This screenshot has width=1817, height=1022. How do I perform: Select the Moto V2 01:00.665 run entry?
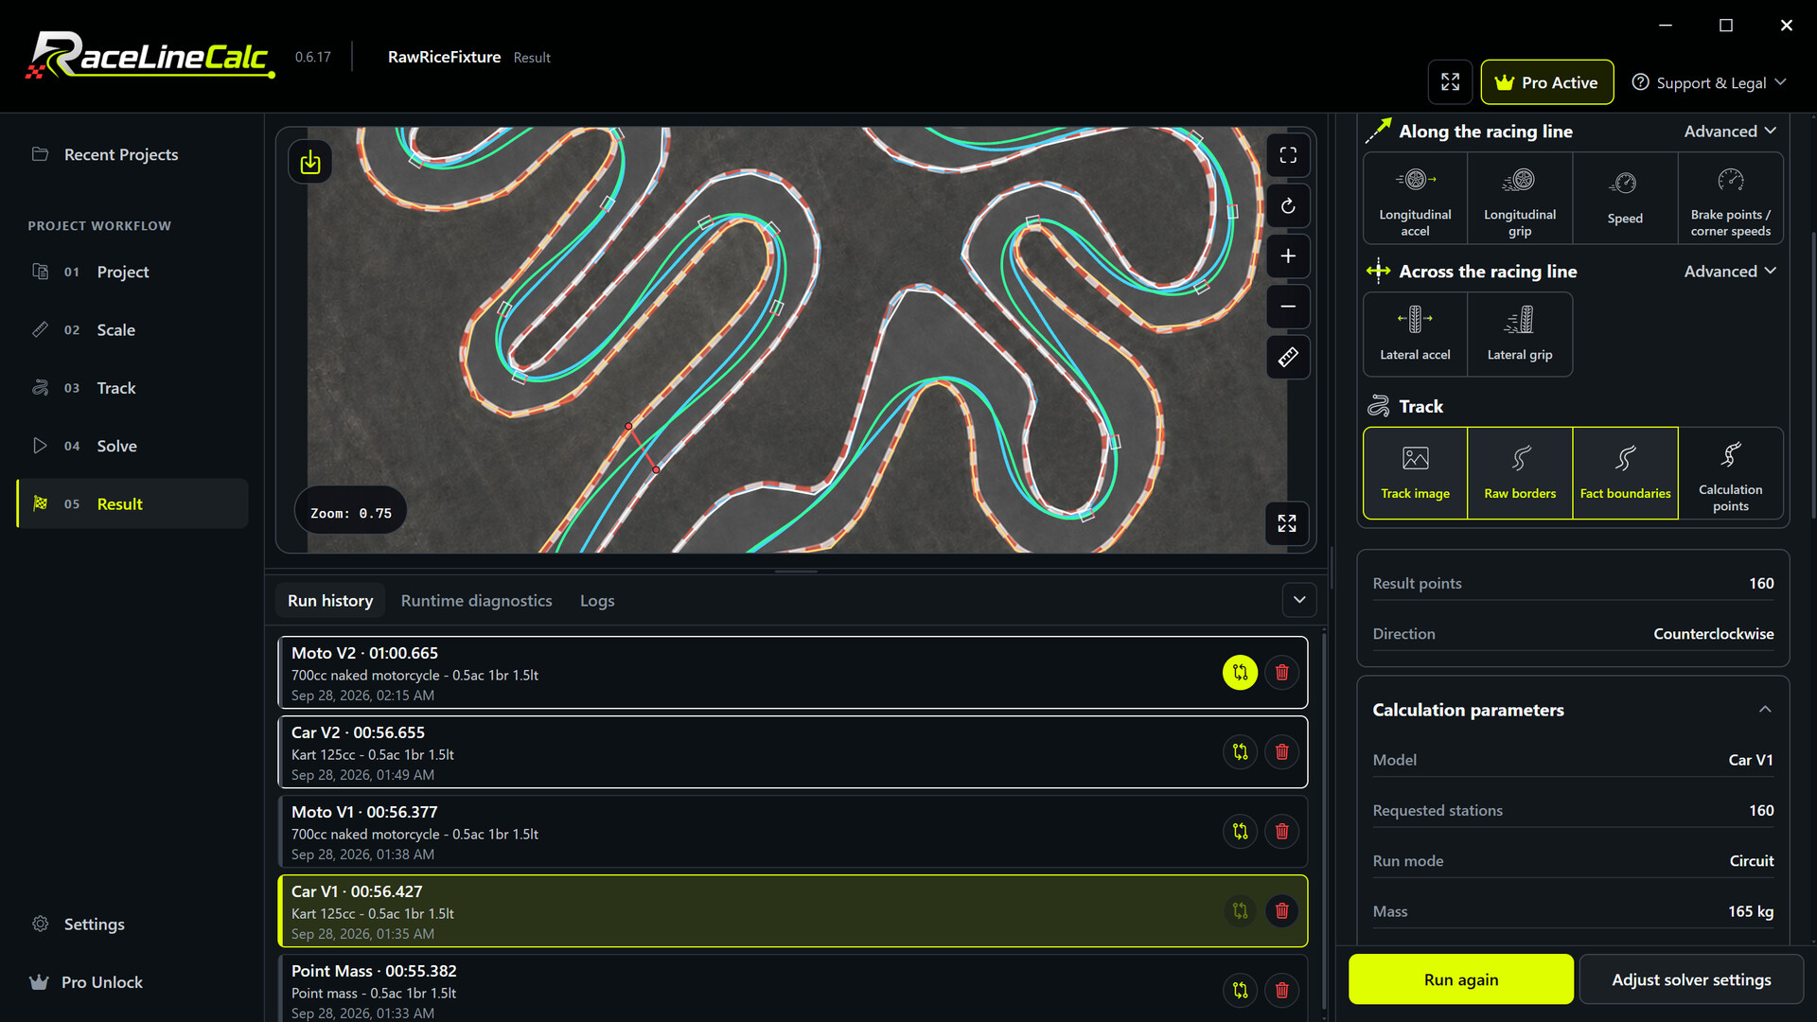point(792,673)
